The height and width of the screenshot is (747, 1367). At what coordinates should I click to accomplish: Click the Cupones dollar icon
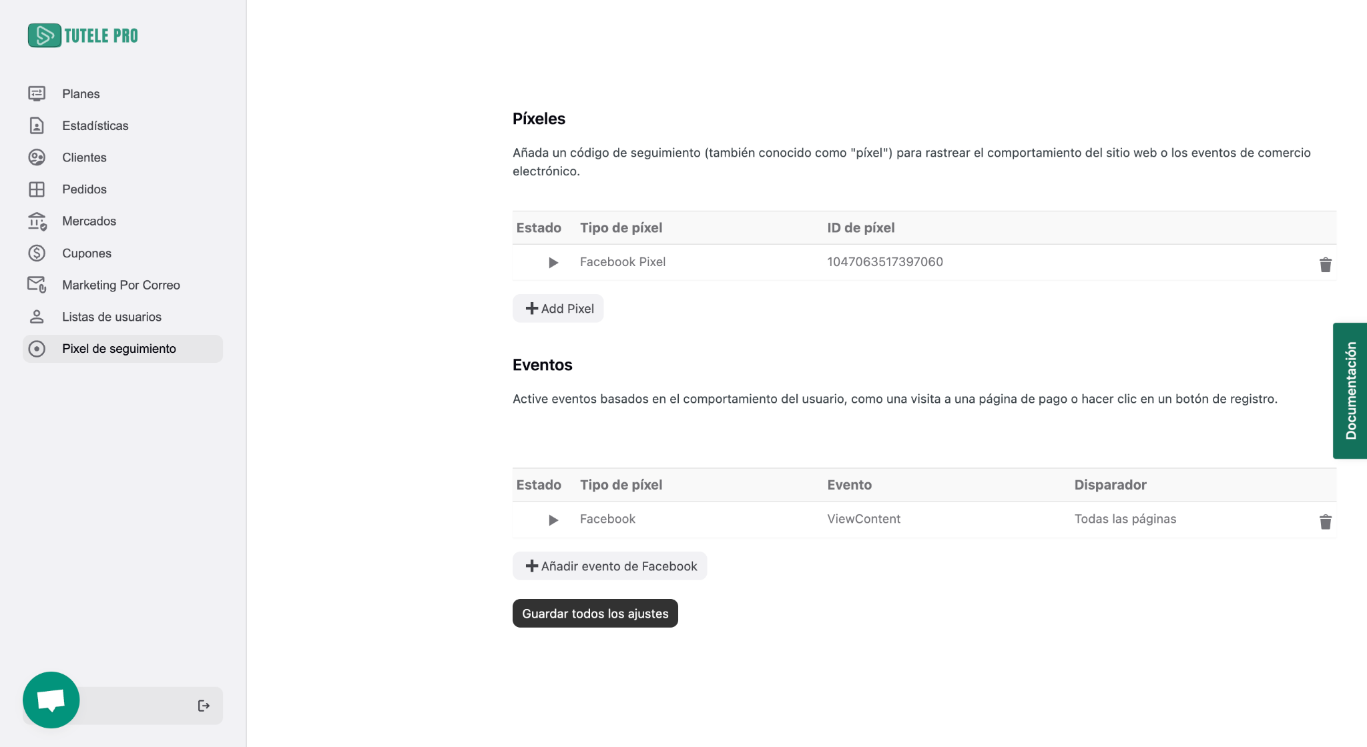(37, 253)
